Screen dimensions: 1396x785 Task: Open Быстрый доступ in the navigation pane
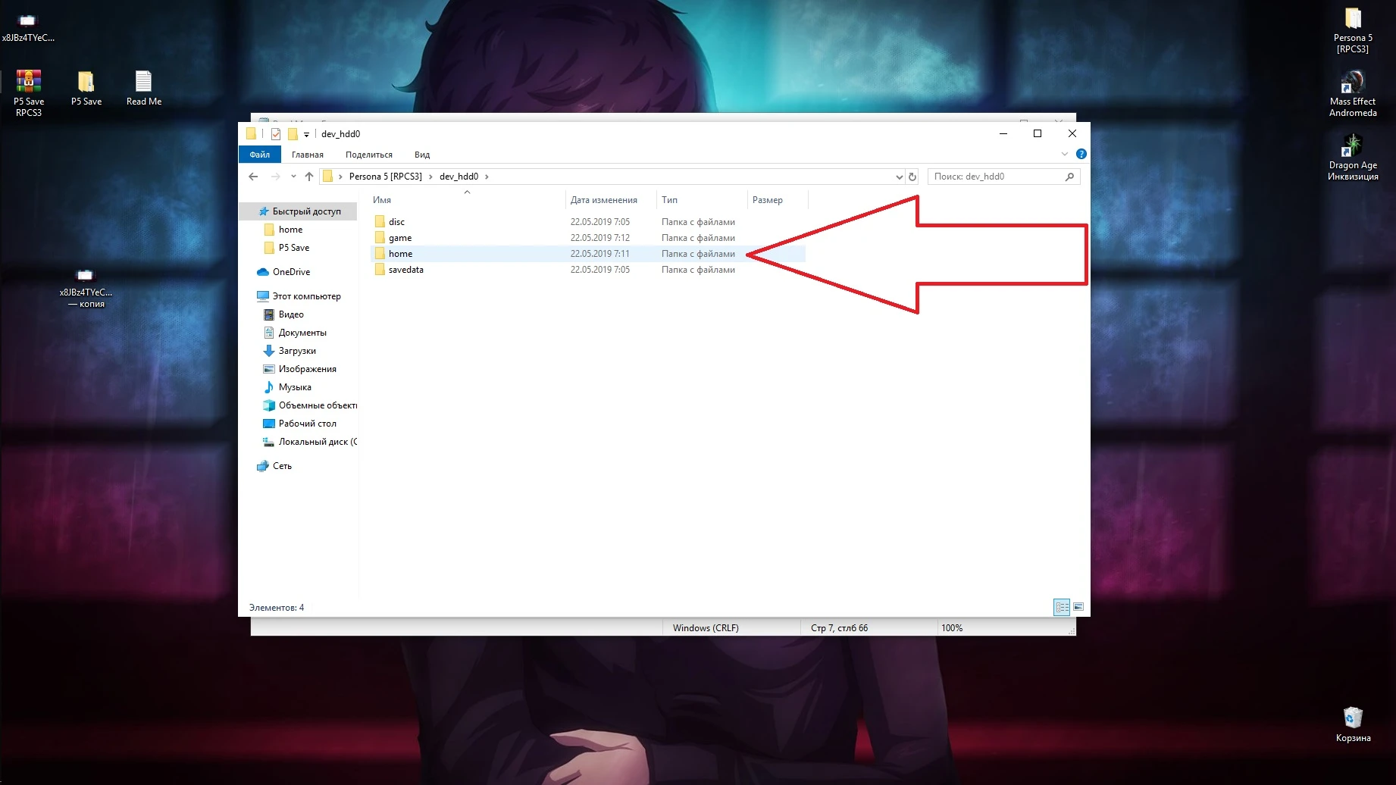(x=299, y=211)
